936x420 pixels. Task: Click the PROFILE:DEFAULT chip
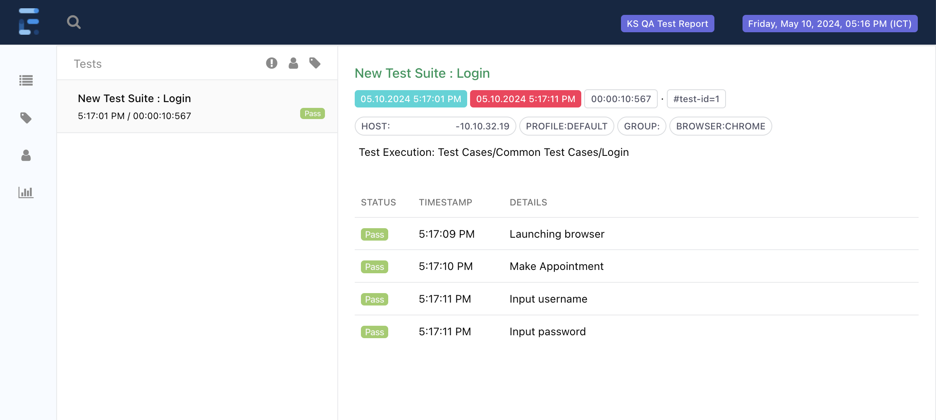click(566, 126)
